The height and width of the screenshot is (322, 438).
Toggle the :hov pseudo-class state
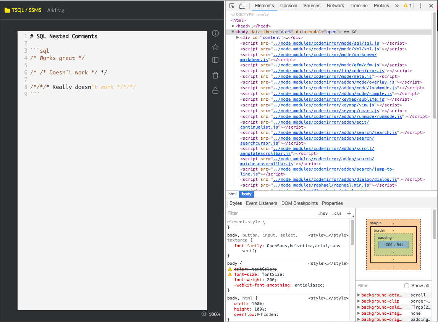323,213
